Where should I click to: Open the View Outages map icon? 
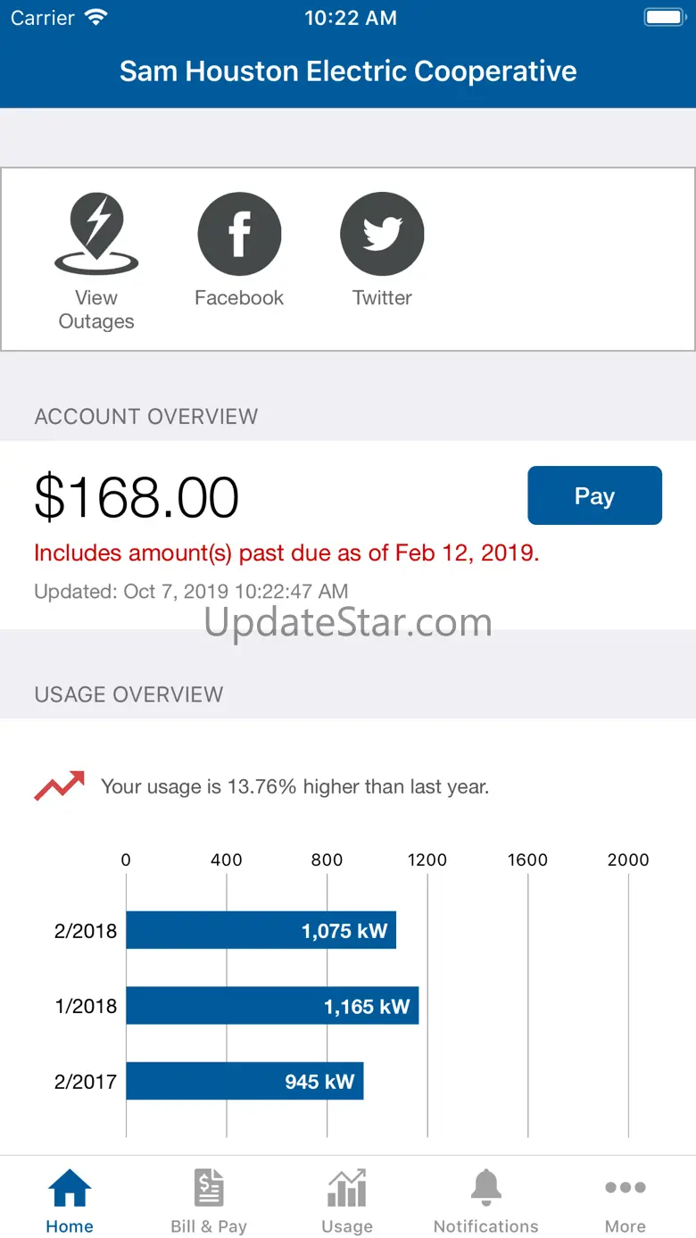pos(96,234)
